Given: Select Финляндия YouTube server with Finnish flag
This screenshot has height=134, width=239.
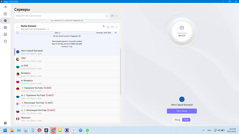Looking at the screenshot, I should click(x=67, y=104).
